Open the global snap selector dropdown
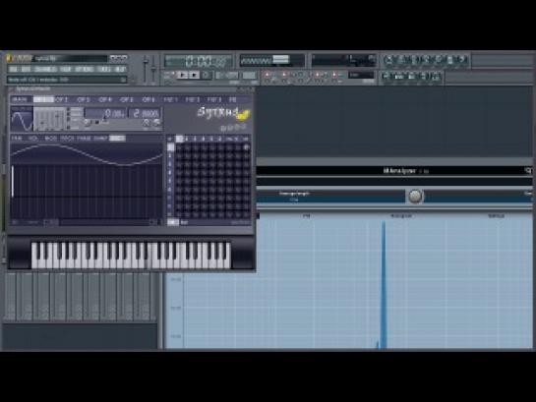Screen dimensions: 536x402 361,75
